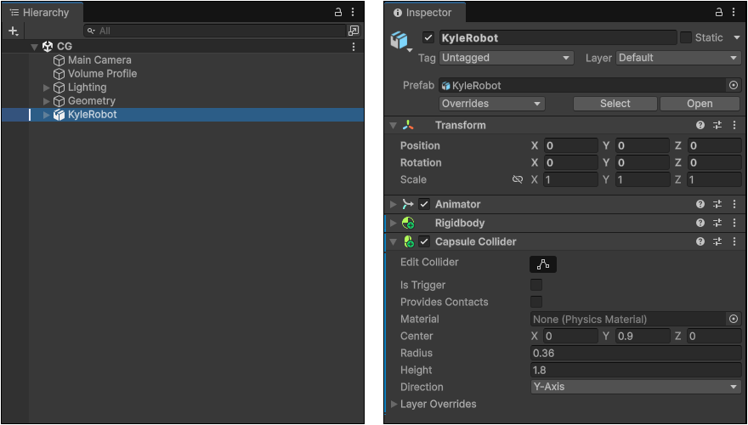Click the Prefab object picker icon
The image size is (748, 425).
pos(734,86)
